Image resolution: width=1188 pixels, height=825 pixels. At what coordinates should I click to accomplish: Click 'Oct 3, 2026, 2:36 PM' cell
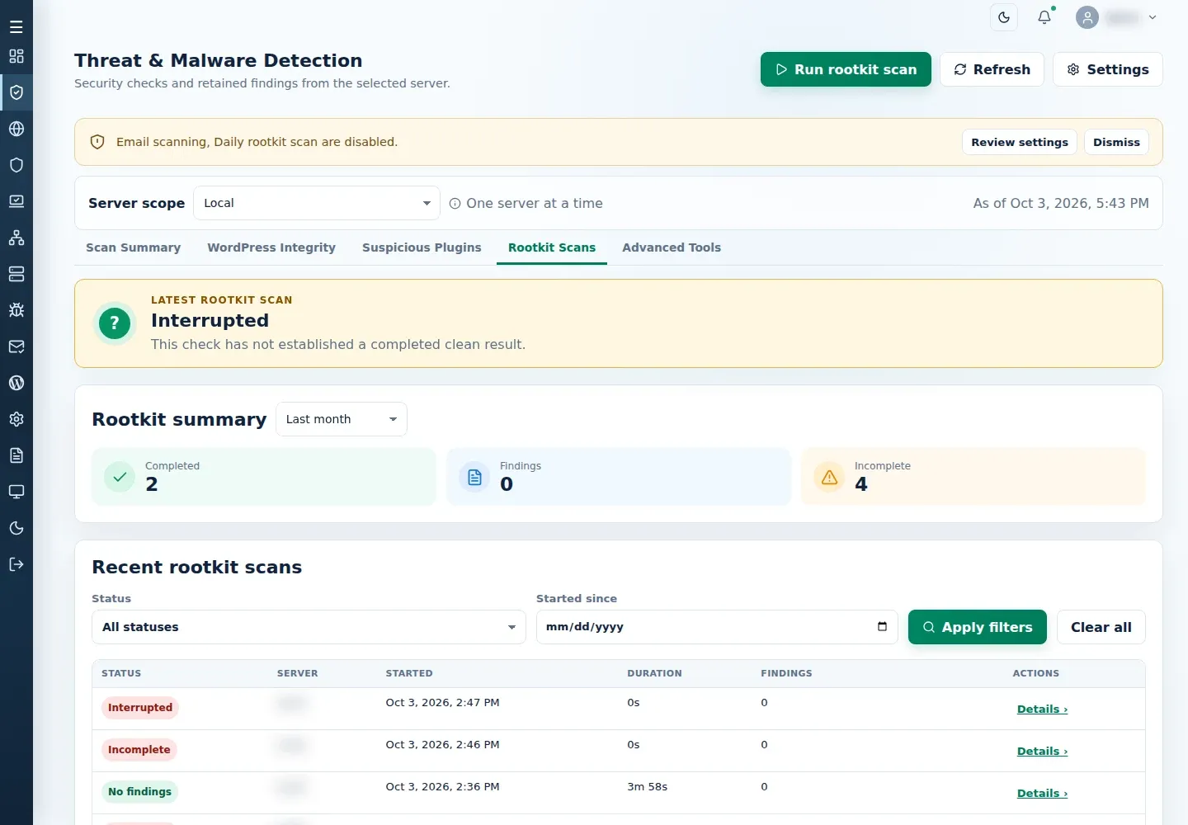tap(442, 787)
